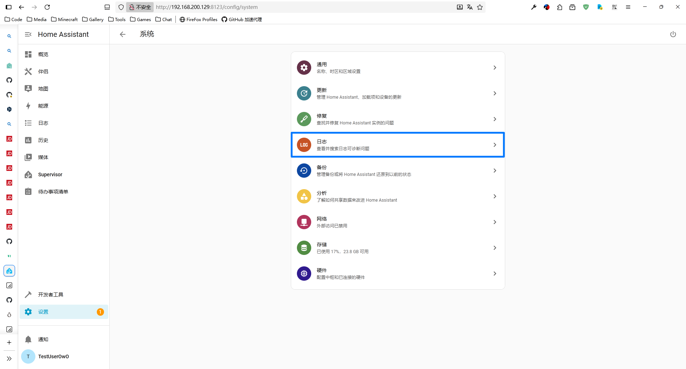Open the 通知 notifications panel
The width and height of the screenshot is (686, 369).
click(x=43, y=339)
